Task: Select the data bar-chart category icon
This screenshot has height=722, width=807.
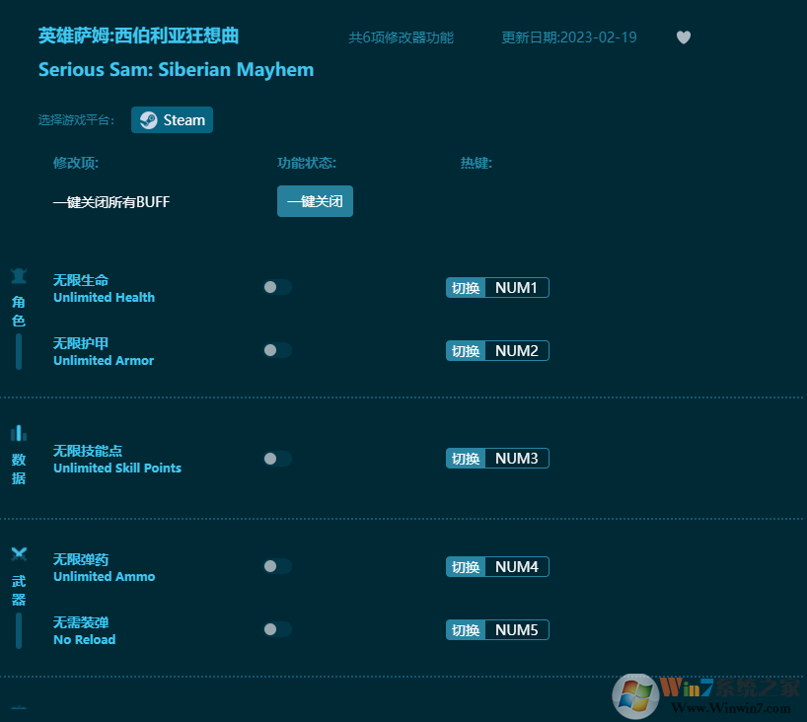Action: (x=19, y=433)
